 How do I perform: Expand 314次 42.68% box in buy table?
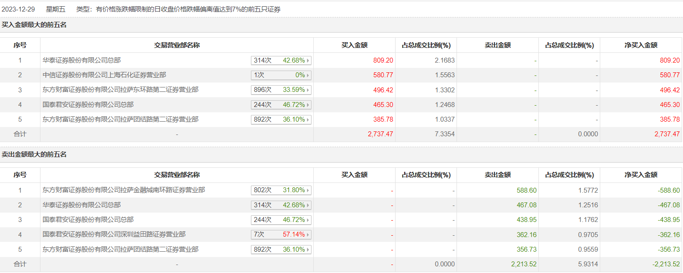[x=281, y=60]
